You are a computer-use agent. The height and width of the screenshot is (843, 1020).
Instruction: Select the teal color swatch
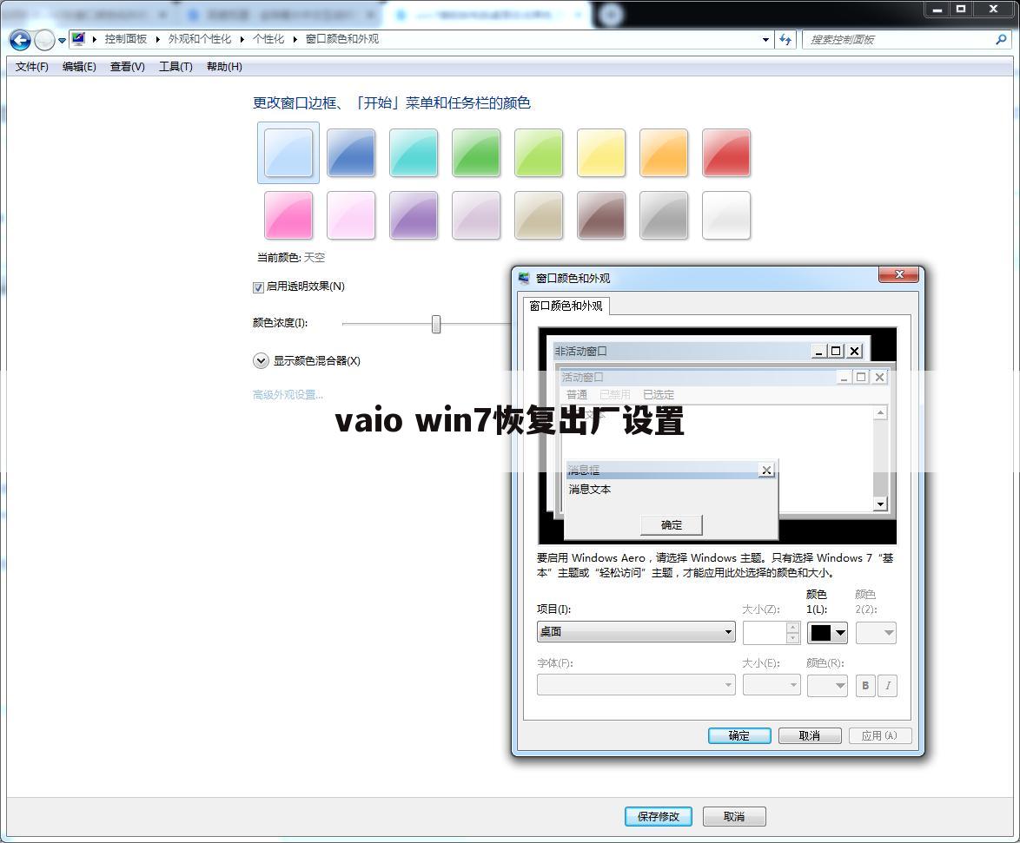point(414,153)
